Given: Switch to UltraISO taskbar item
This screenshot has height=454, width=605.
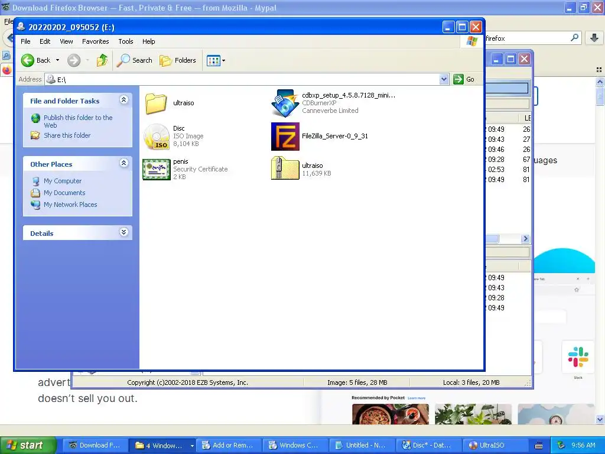Looking at the screenshot, I should 495,445.
